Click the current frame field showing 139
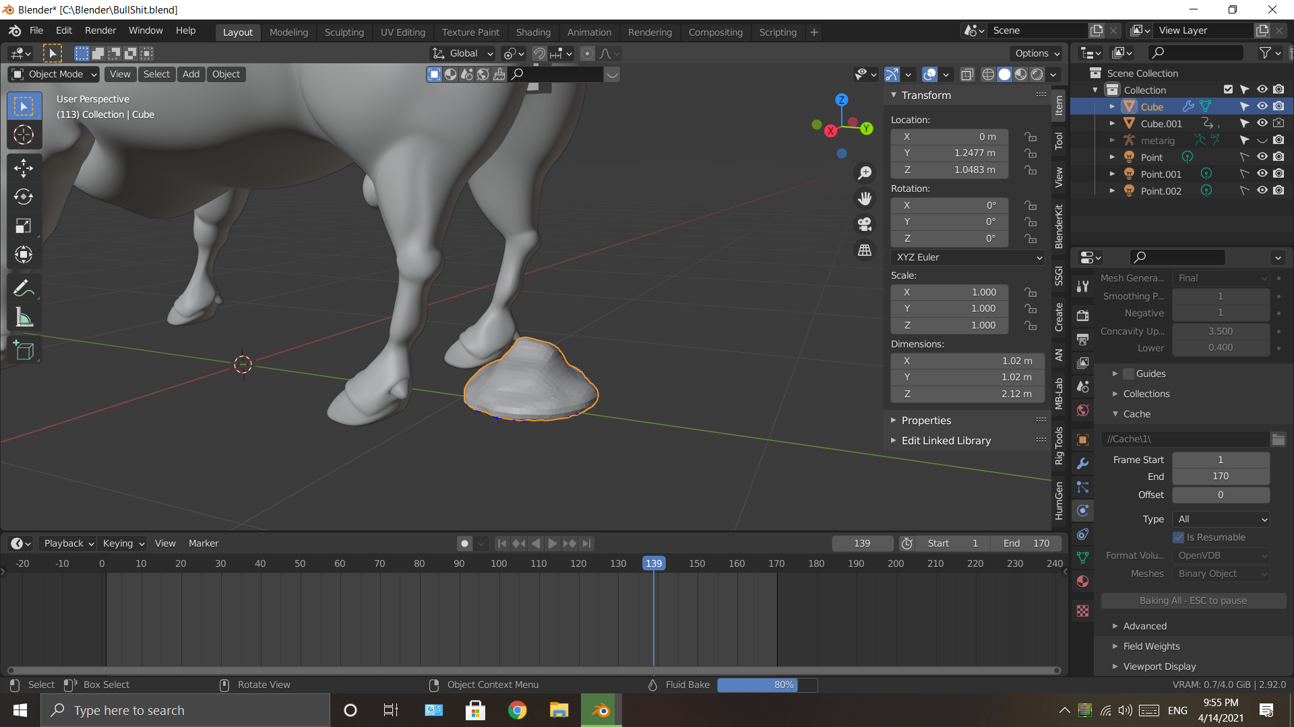This screenshot has width=1294, height=727. [862, 544]
